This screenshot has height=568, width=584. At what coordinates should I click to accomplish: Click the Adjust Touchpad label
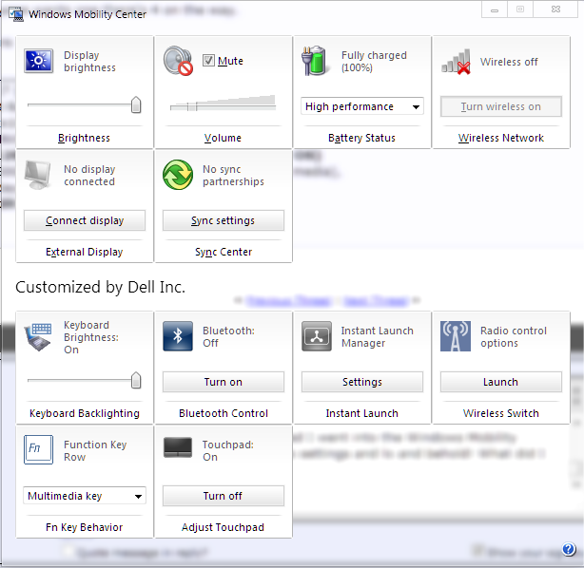(223, 527)
